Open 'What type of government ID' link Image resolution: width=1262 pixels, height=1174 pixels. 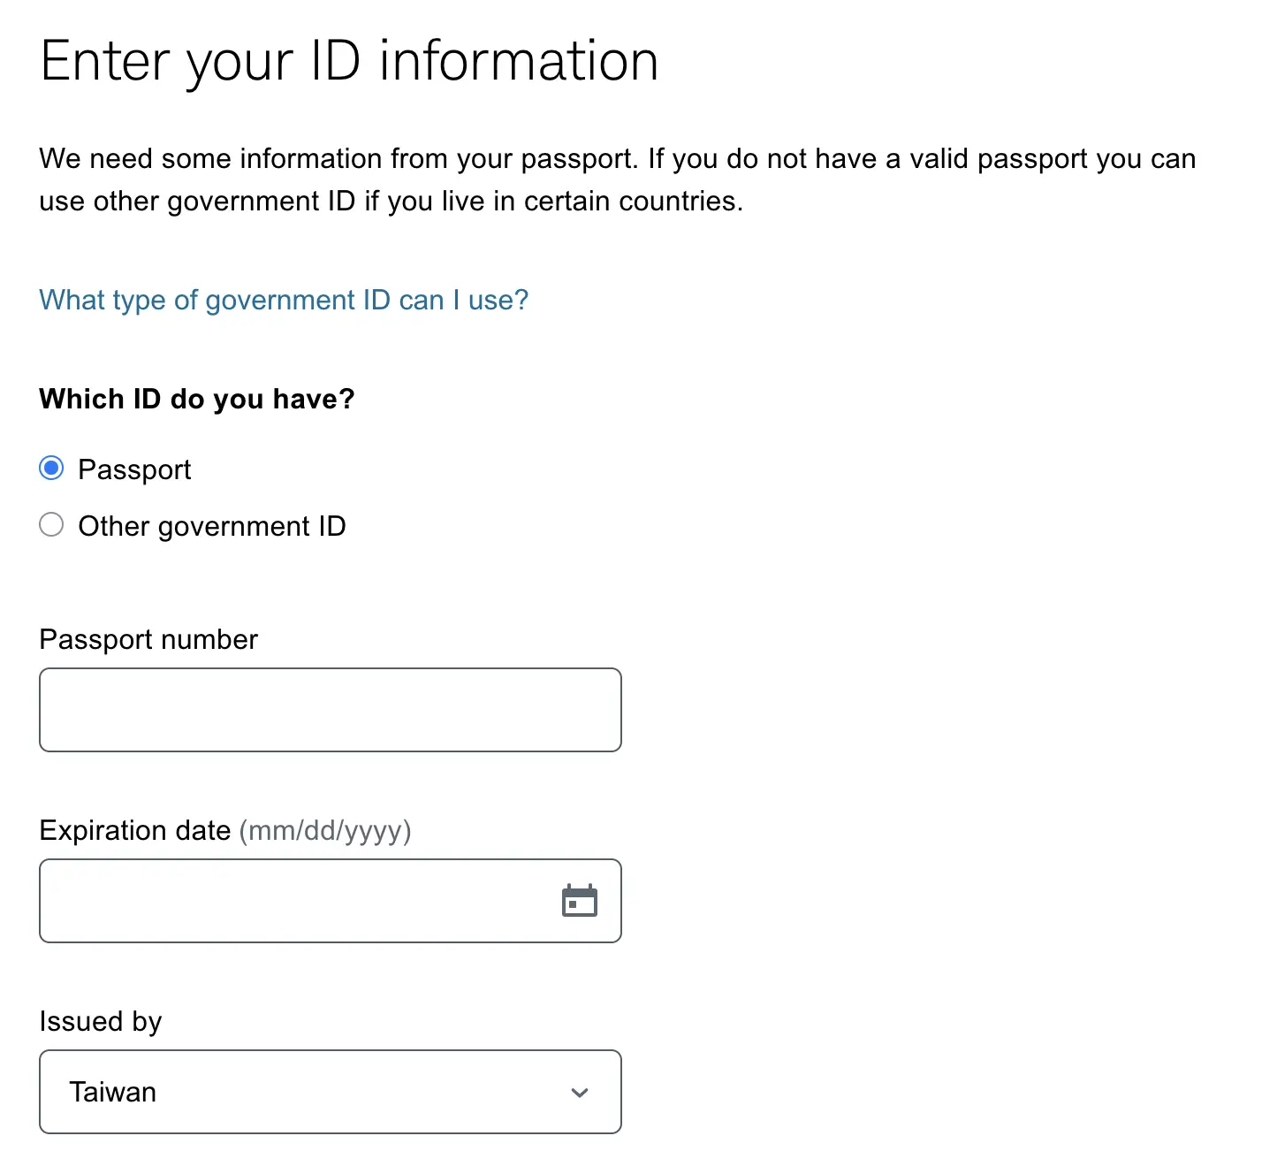[284, 300]
